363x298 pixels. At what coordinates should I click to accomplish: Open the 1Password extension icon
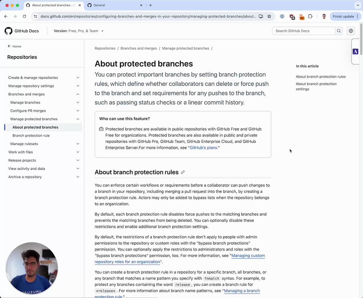(282, 16)
